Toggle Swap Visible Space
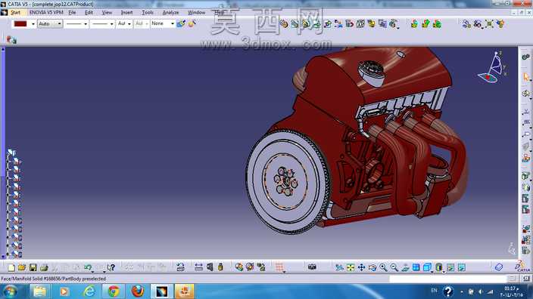Viewport: 533px width, 299px height. point(462,267)
